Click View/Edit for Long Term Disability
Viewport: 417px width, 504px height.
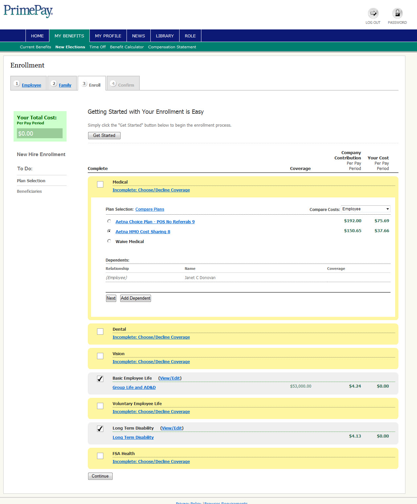(172, 428)
